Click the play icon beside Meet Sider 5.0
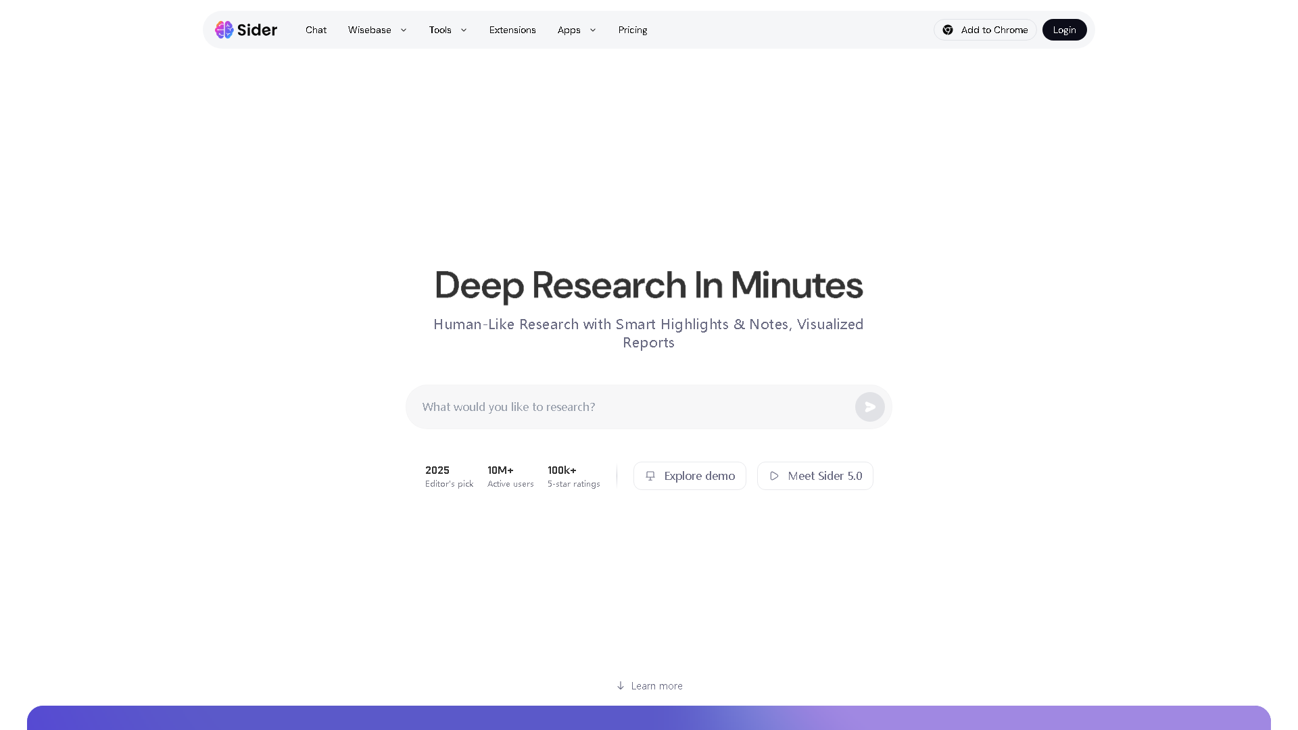 (x=774, y=476)
